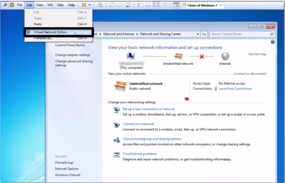The image size is (285, 183).
Task: Click Send Ctrl+Alt+Del toolbar icon
Action: (100, 5)
